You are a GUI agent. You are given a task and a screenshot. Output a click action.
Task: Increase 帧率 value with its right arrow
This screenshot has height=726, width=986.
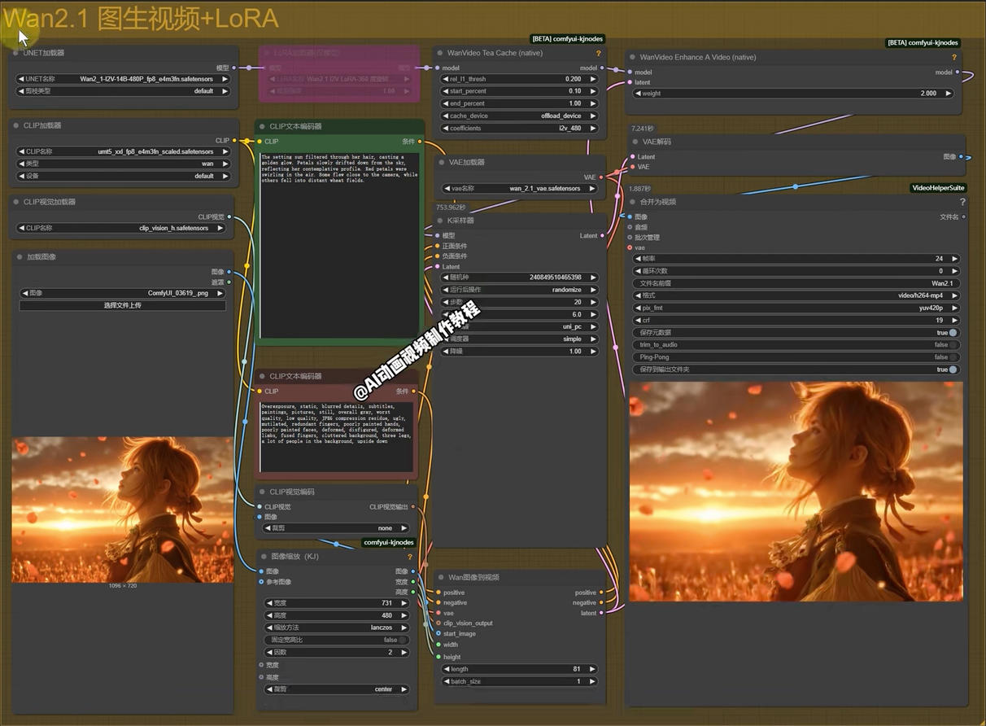point(954,259)
